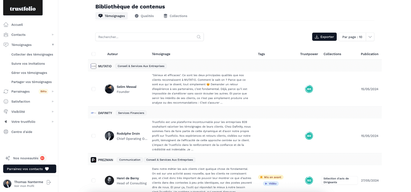The height and width of the screenshot is (192, 411).
Task: Open Sélection d'avis de Dirigeants collection
Action: click(339, 180)
